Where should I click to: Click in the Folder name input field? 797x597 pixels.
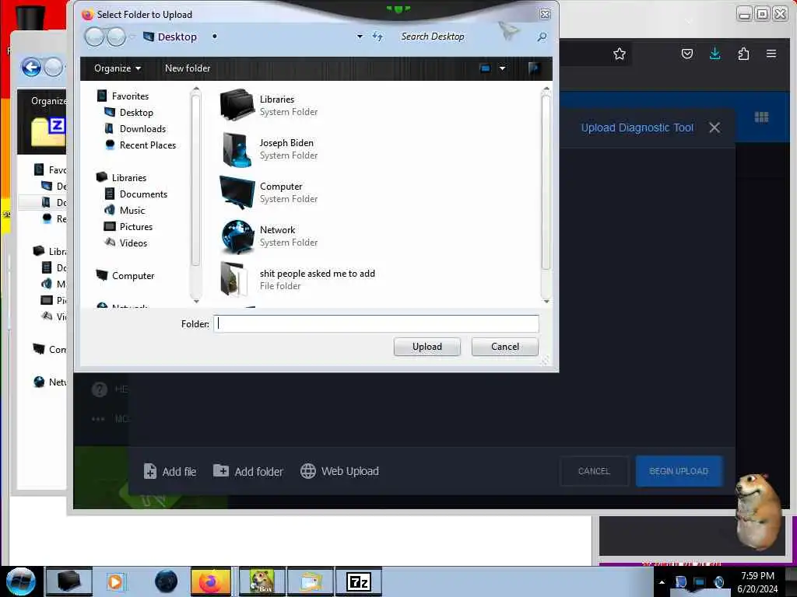376,324
